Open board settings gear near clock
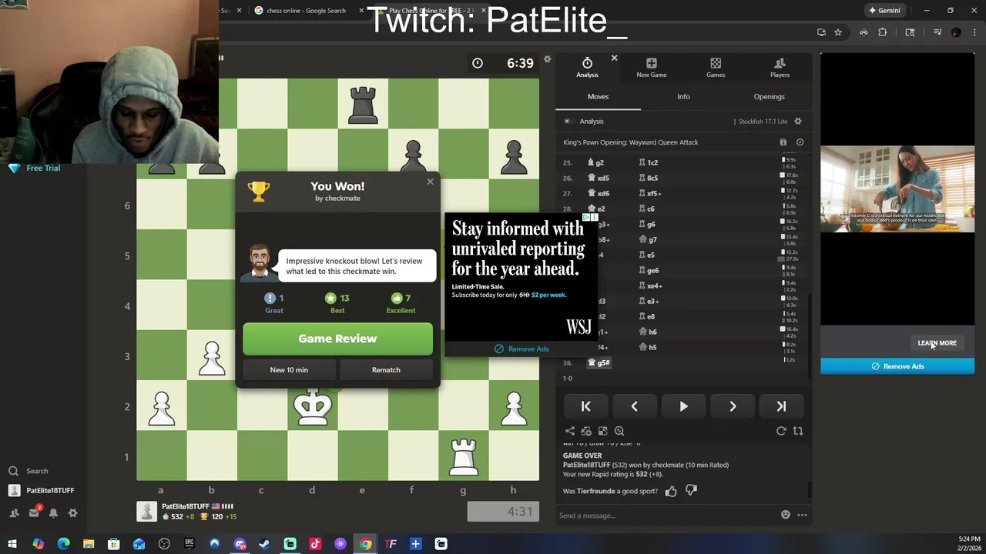This screenshot has height=554, width=986. pos(547,59)
